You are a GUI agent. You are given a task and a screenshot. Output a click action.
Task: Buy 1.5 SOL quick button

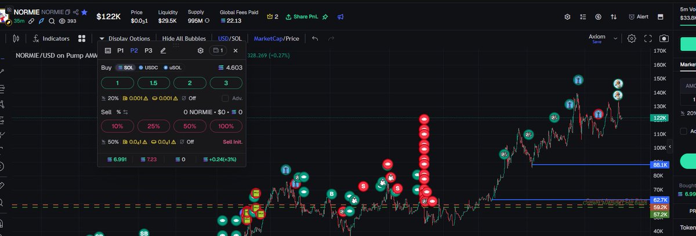pyautogui.click(x=154, y=83)
